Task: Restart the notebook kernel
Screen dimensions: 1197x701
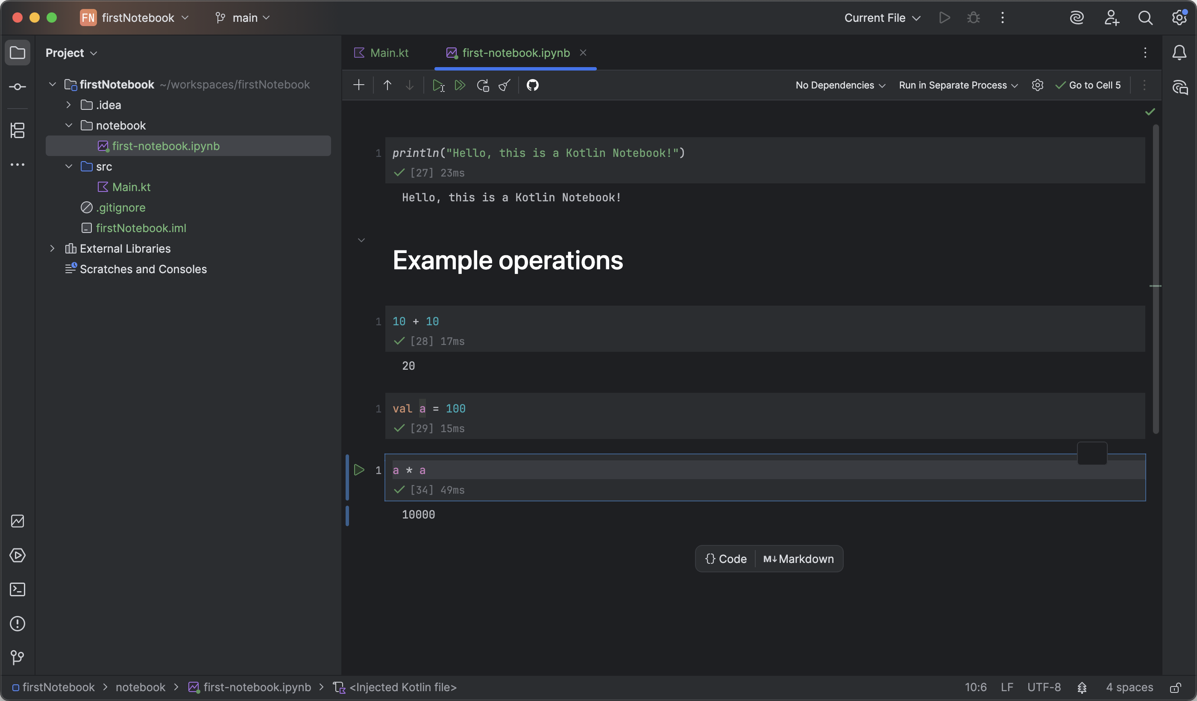Action: click(483, 85)
